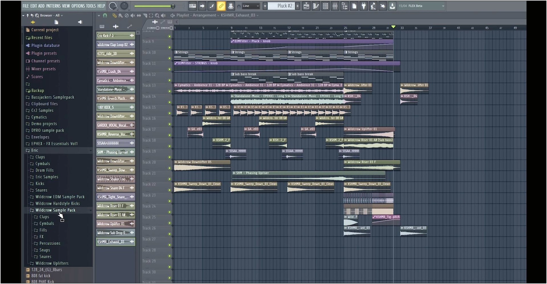Image resolution: width=547 pixels, height=284 pixels.
Task: Select the Eric Kick F 2 clip in picker
Action: click(116, 36)
